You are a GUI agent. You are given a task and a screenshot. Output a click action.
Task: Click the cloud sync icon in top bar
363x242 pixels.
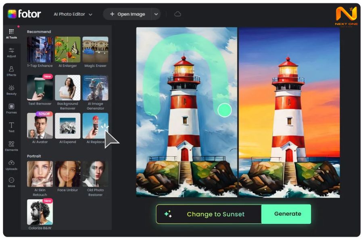[x=177, y=14]
